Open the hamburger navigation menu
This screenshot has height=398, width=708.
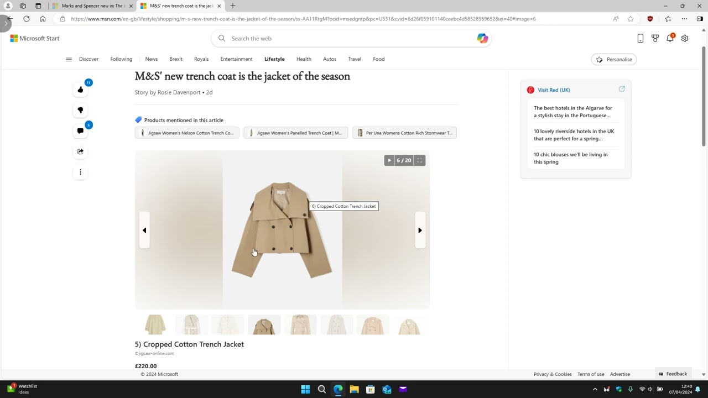pyautogui.click(x=69, y=59)
